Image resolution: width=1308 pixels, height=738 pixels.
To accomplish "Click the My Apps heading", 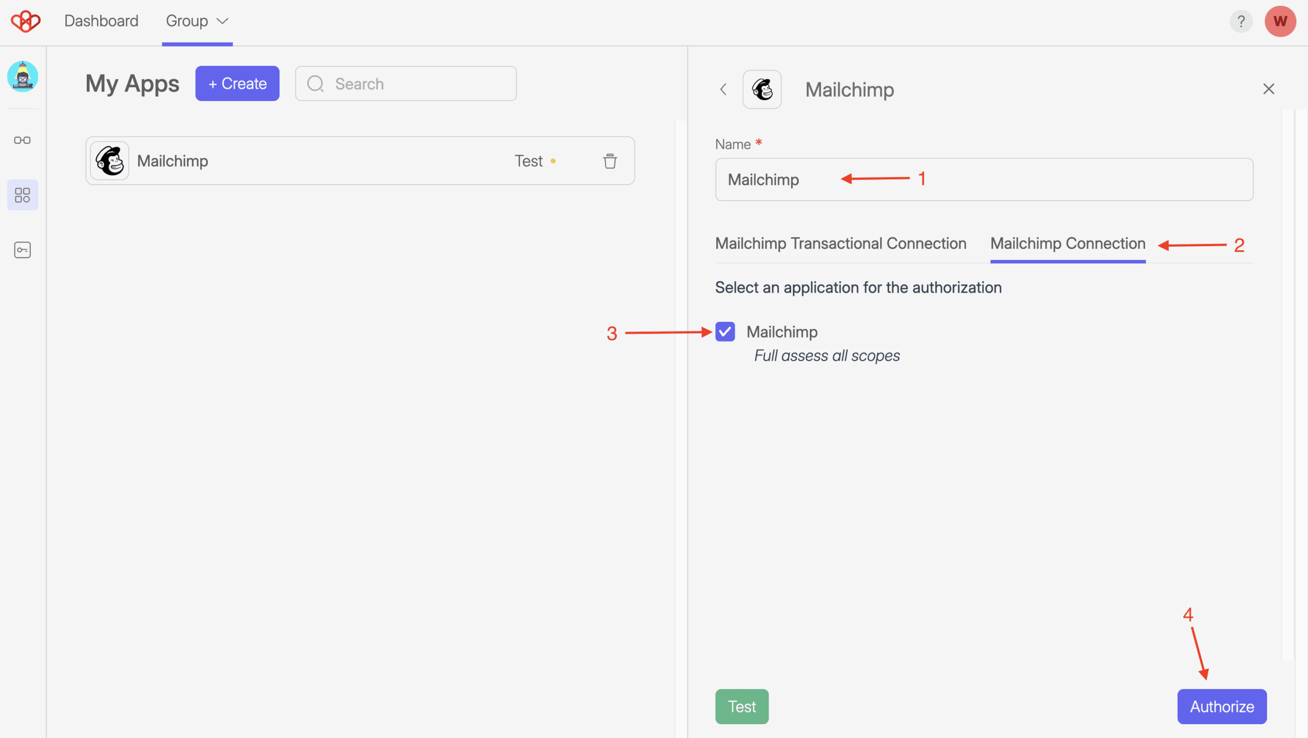I will pyautogui.click(x=132, y=84).
